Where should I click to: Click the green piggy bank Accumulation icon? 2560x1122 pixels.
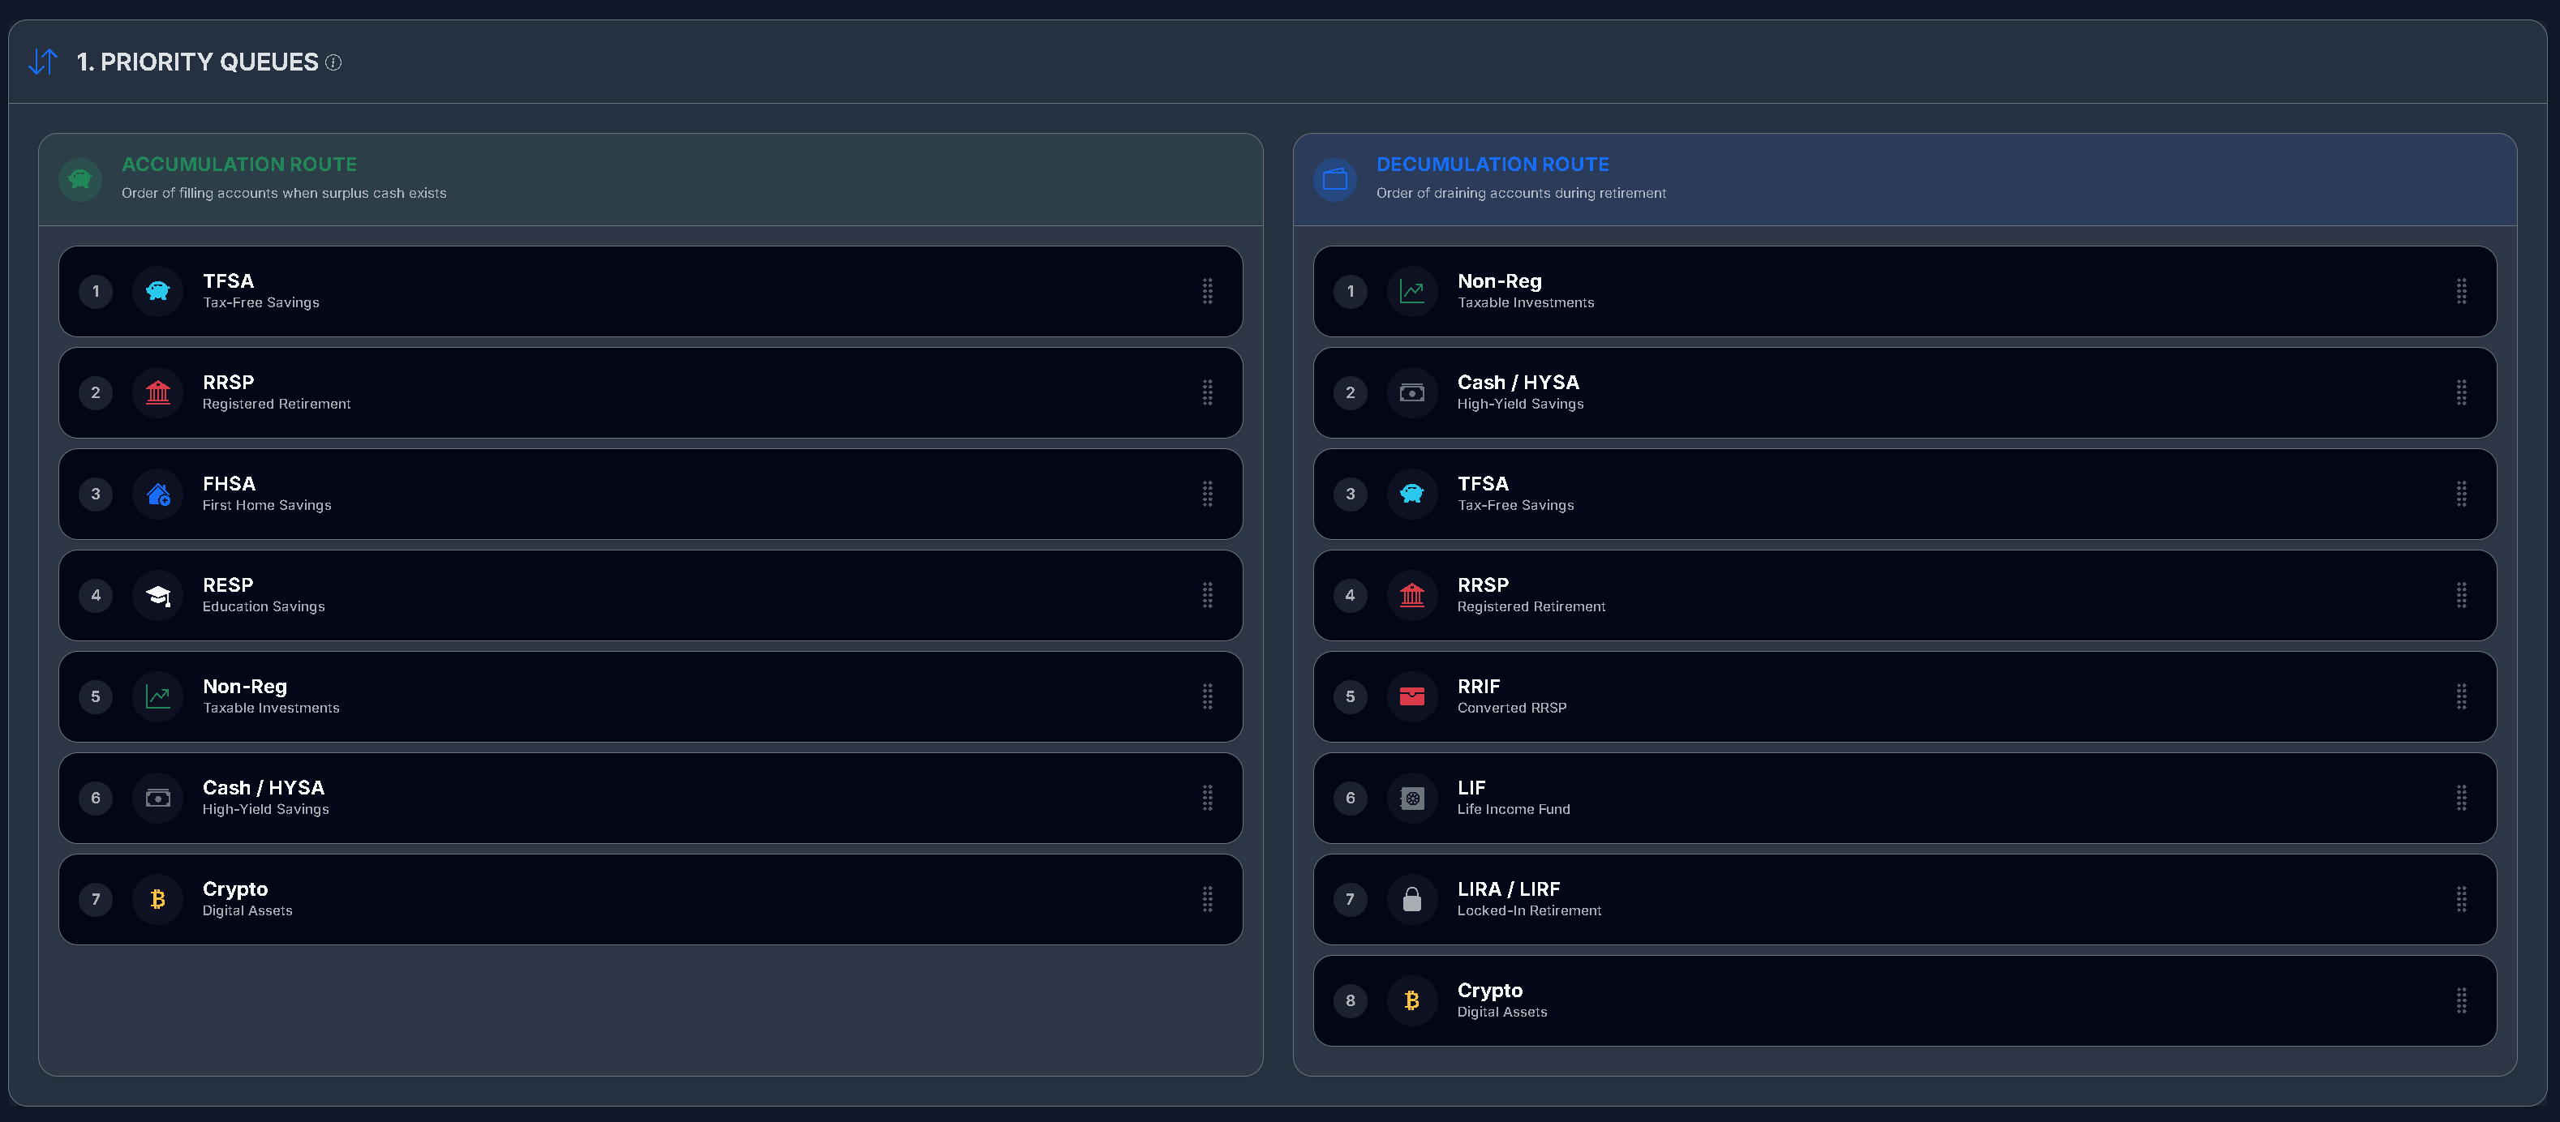tap(80, 180)
